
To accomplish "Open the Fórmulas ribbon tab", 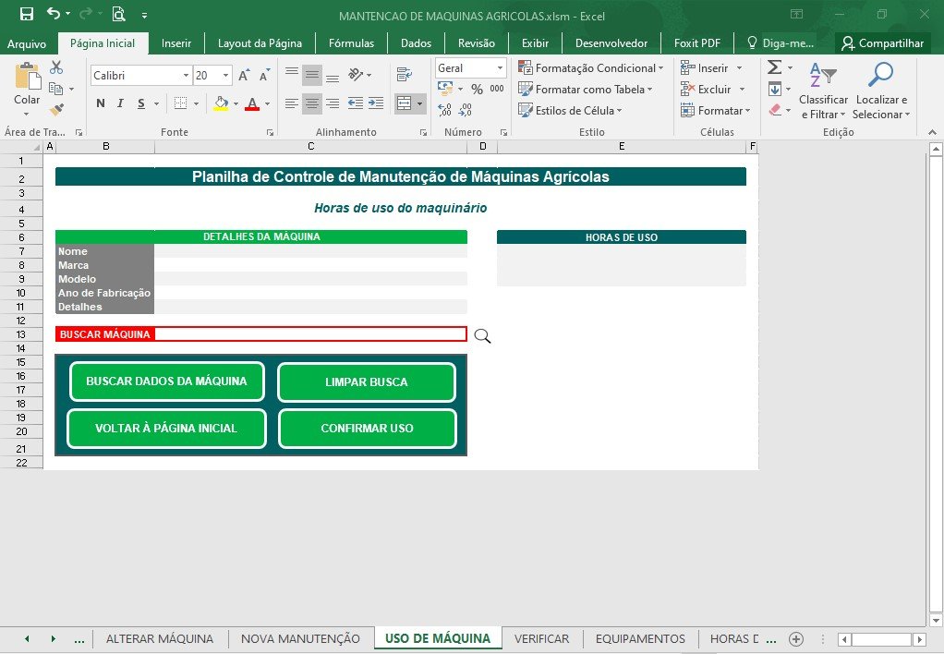I will point(351,42).
